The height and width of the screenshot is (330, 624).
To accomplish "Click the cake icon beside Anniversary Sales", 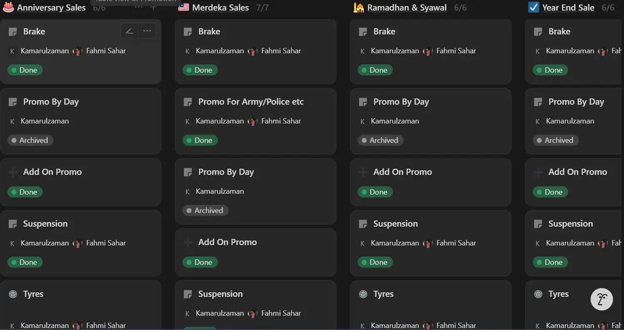I will (8, 7).
